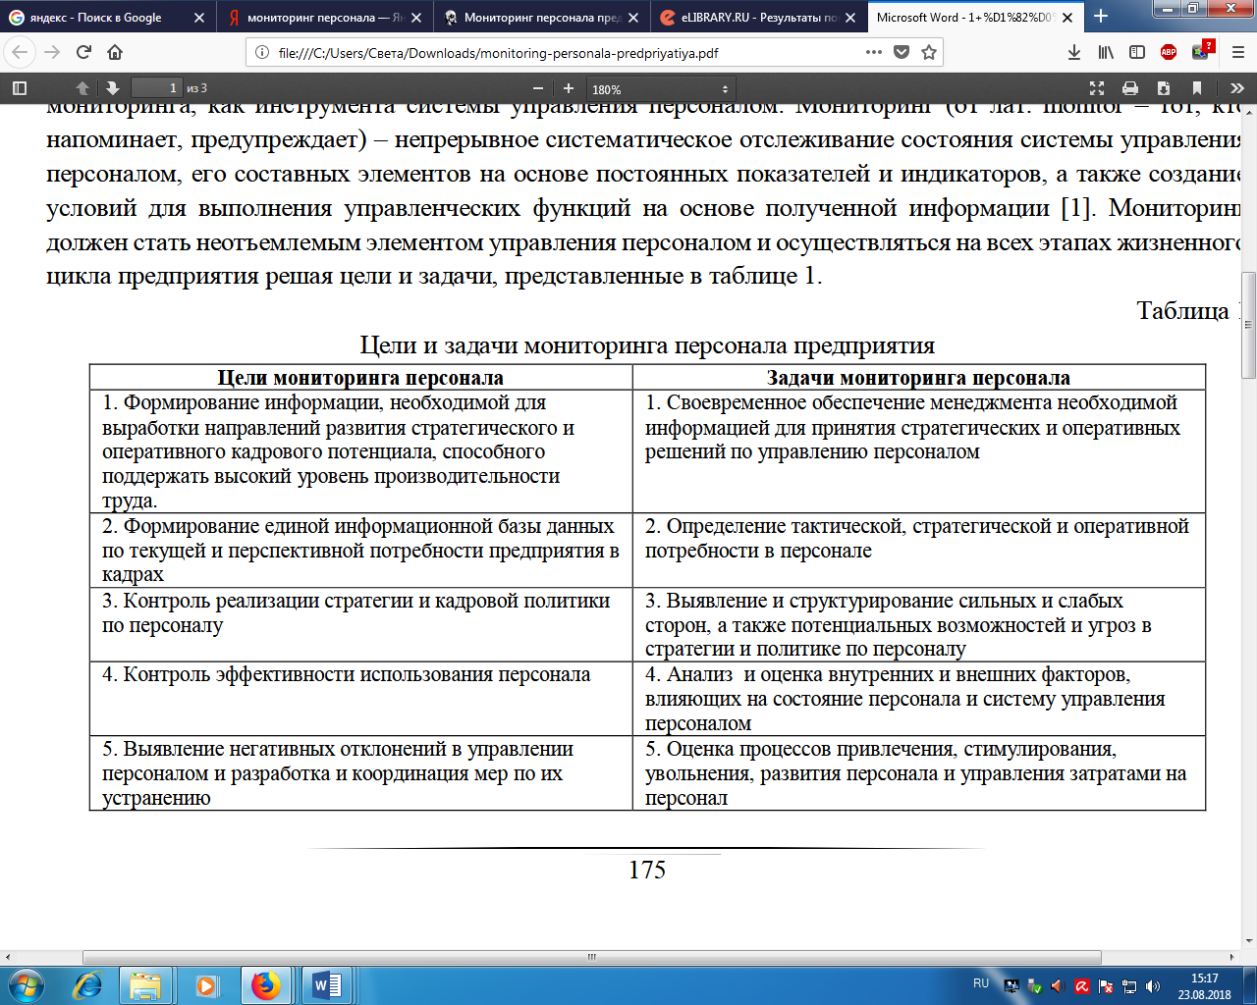
Task: Click table header 'Цели мониторинга персонала'
Action: tap(360, 378)
